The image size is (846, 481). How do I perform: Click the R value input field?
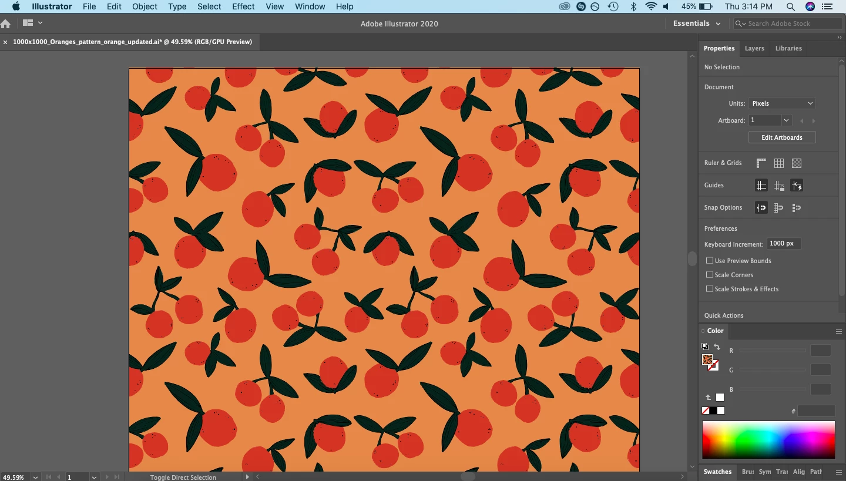pyautogui.click(x=821, y=351)
